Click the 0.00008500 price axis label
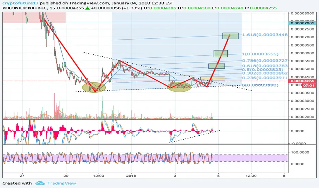The width and height of the screenshot is (319, 188). click(302, 13)
